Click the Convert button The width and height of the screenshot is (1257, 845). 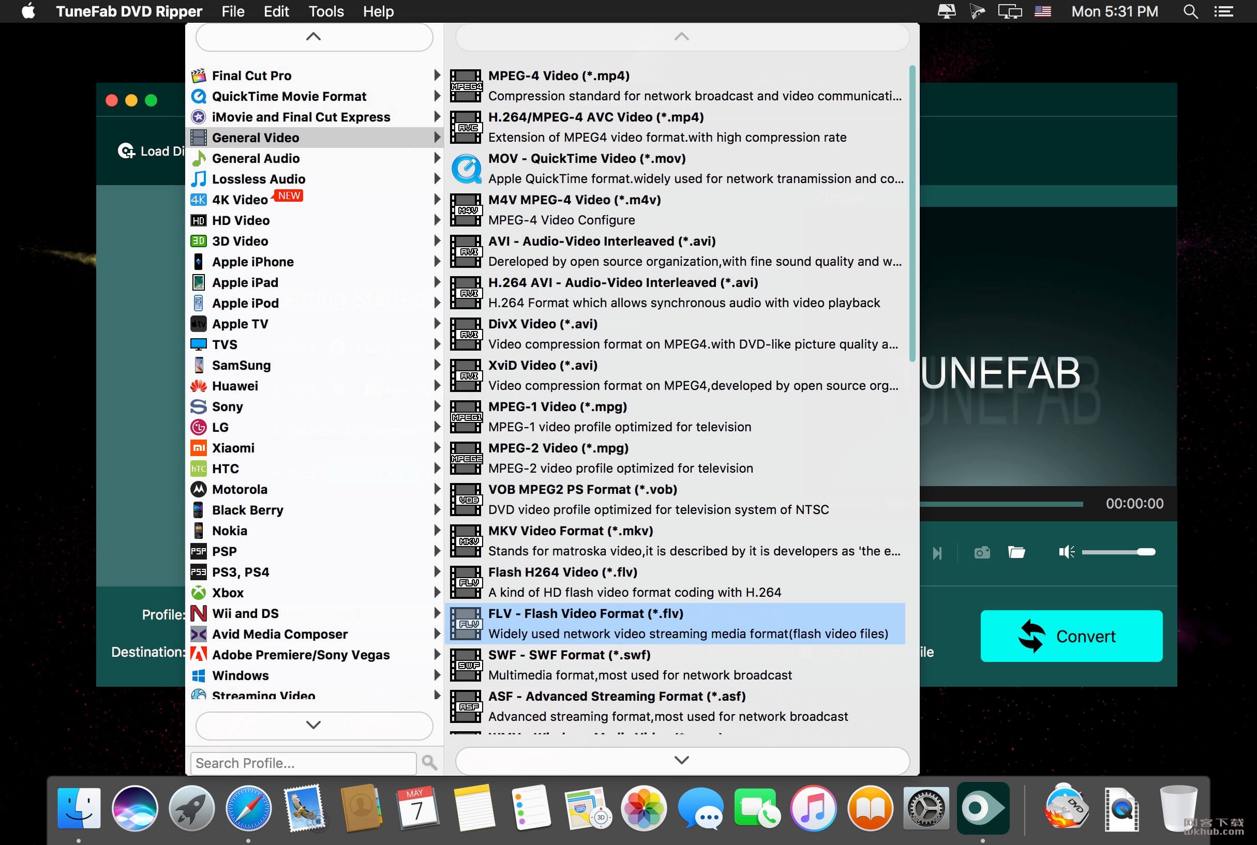(1071, 636)
